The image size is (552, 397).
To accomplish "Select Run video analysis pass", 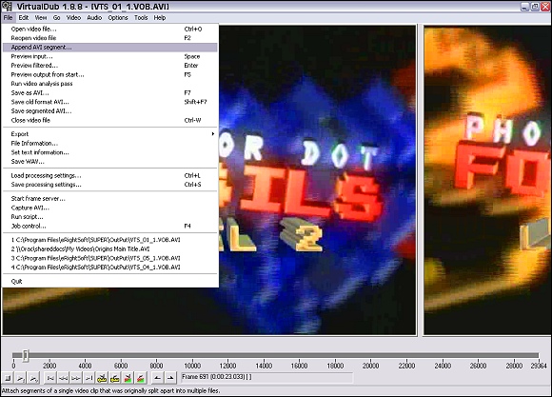I will pyautogui.click(x=109, y=84).
